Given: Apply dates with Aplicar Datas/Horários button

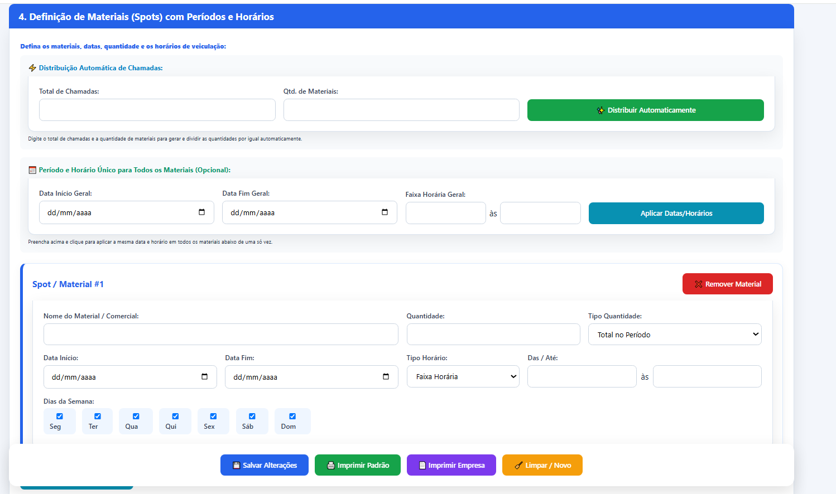Looking at the screenshot, I should point(676,213).
